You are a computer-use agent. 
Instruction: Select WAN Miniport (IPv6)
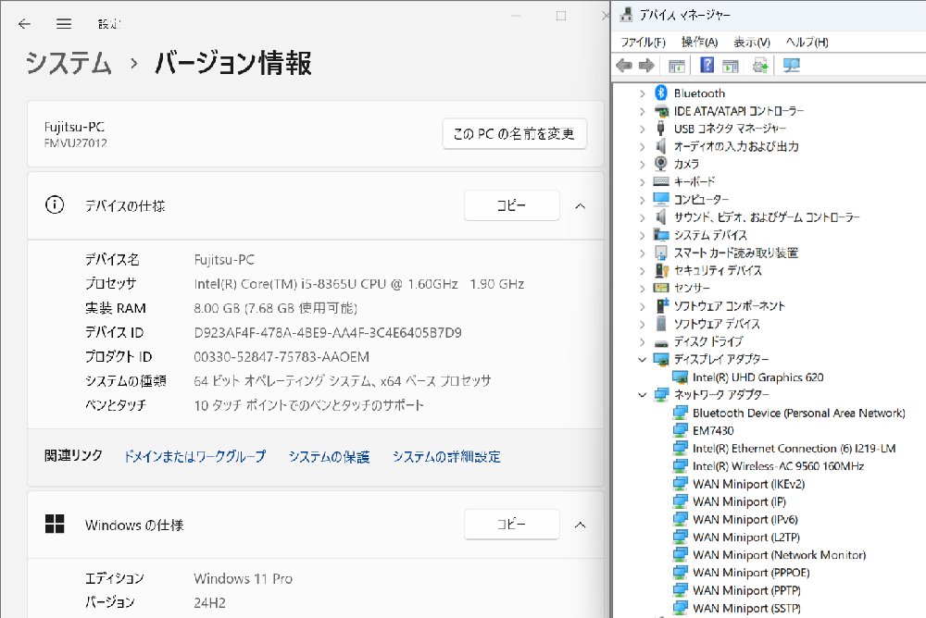pyautogui.click(x=745, y=519)
